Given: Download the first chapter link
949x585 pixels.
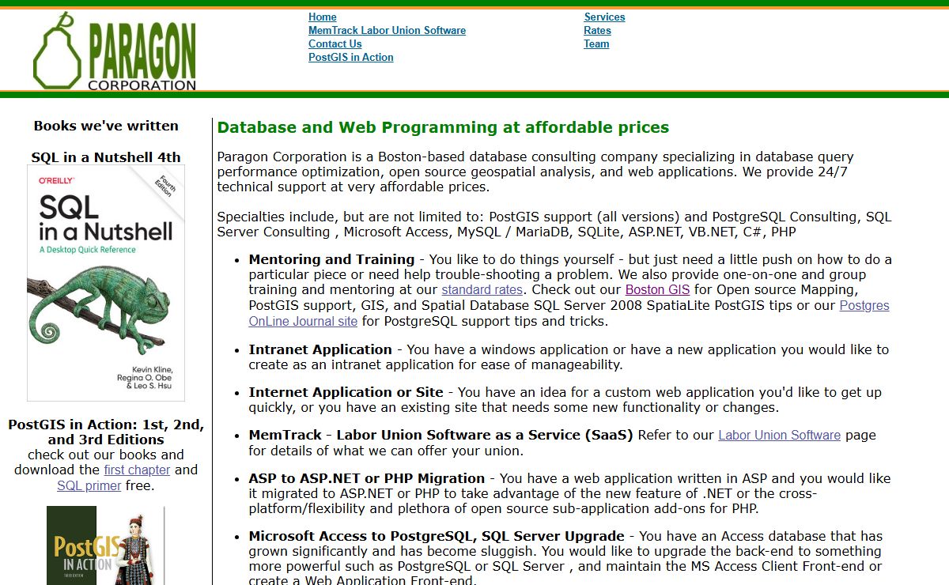Looking at the screenshot, I should (137, 470).
